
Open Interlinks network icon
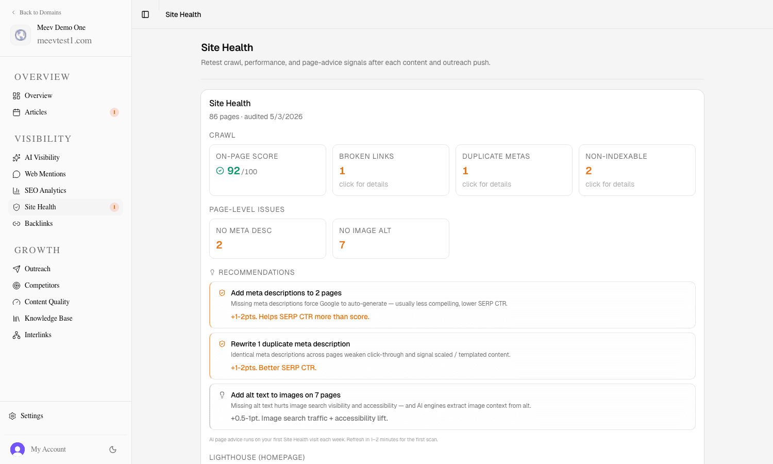click(x=16, y=335)
